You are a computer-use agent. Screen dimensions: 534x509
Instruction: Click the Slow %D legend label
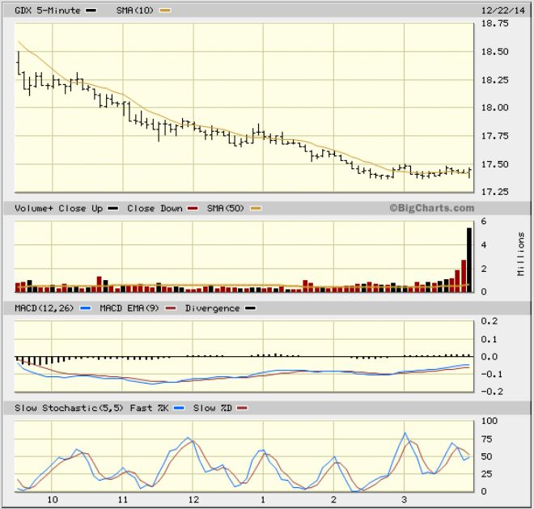(213, 408)
